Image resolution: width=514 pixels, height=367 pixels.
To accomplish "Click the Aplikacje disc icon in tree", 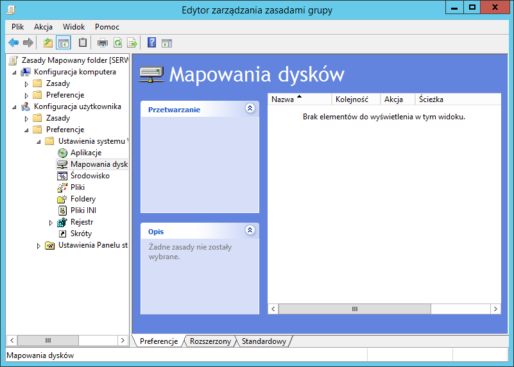I will (x=62, y=153).
